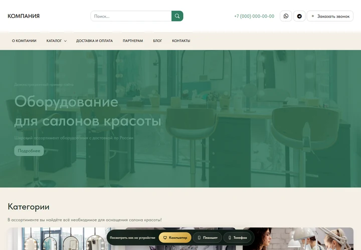Click the Посмотреть как на устройстве label

pyautogui.click(x=132, y=237)
